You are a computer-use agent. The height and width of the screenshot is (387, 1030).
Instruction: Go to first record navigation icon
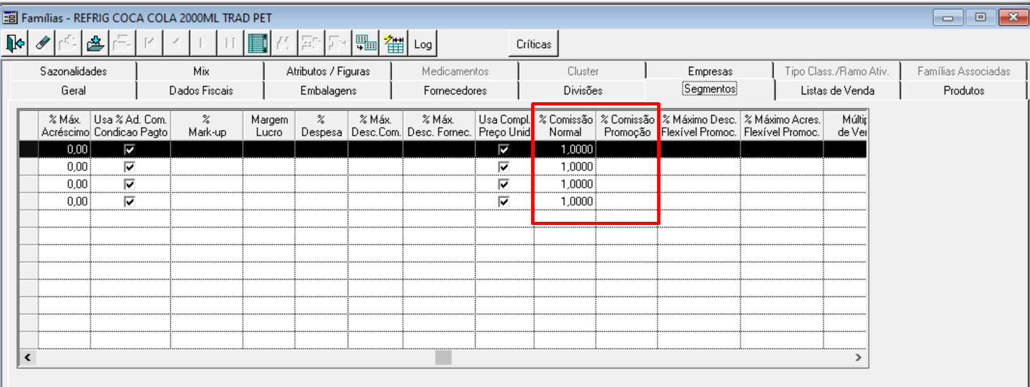tap(149, 44)
